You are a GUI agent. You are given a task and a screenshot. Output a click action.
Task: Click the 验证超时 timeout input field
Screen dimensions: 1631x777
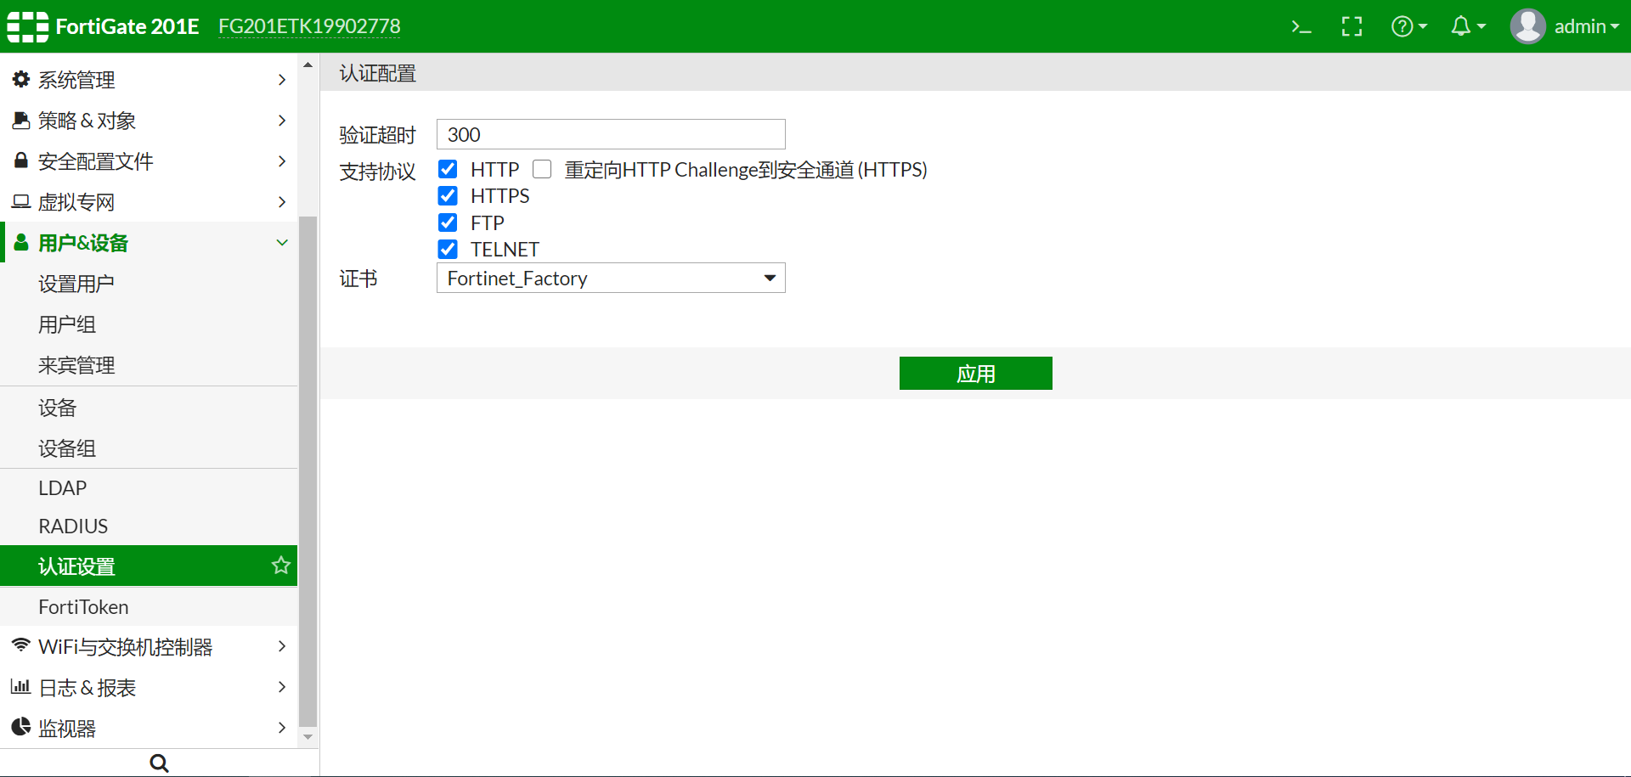tap(610, 135)
